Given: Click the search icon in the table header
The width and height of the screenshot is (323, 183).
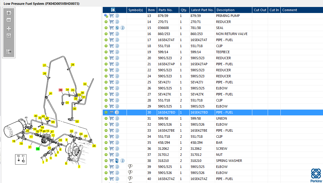Looking at the screenshot, I should [113, 10].
